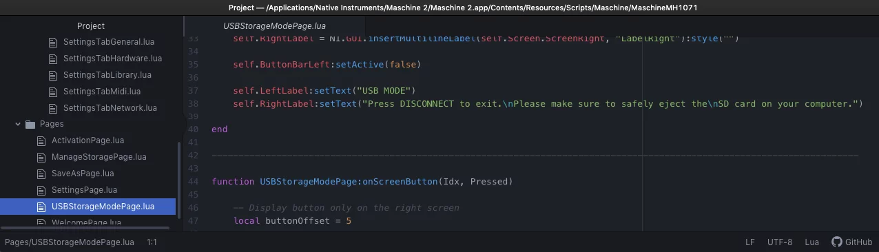Click file icon beside SettingsTabLibrary.lua
This screenshot has width=879, height=252.
pyautogui.click(x=54, y=75)
